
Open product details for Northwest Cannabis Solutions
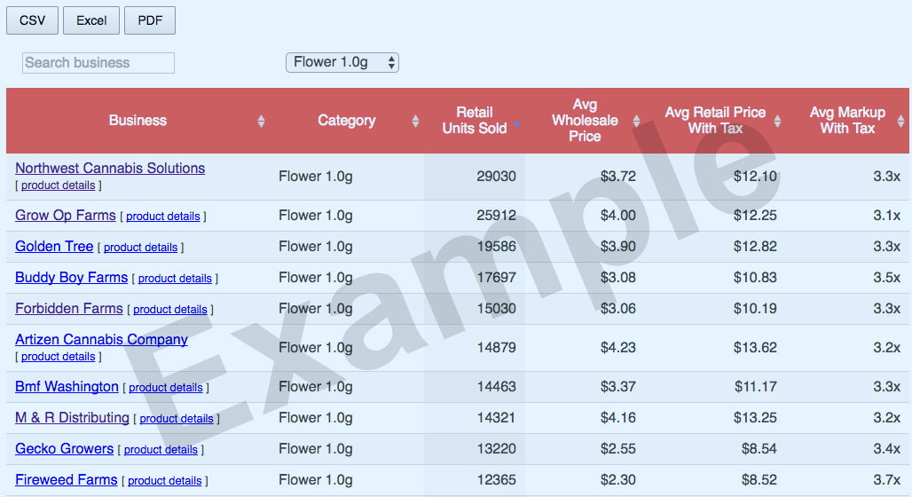(59, 185)
